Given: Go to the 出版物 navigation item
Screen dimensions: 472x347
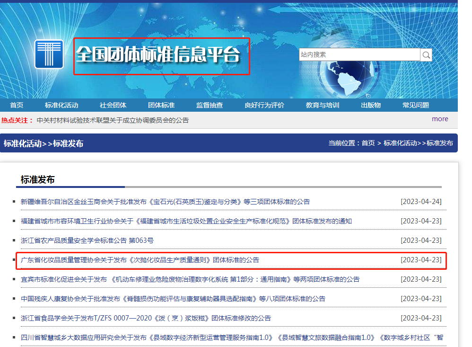Looking at the screenshot, I should coord(371,105).
